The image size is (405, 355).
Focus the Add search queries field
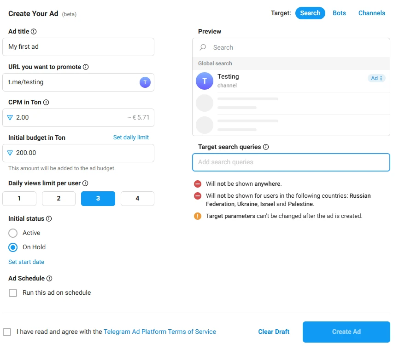291,162
